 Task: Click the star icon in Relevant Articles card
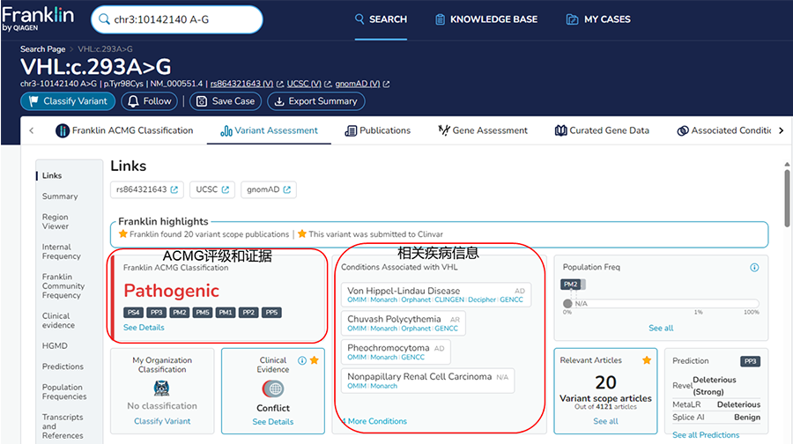647,360
